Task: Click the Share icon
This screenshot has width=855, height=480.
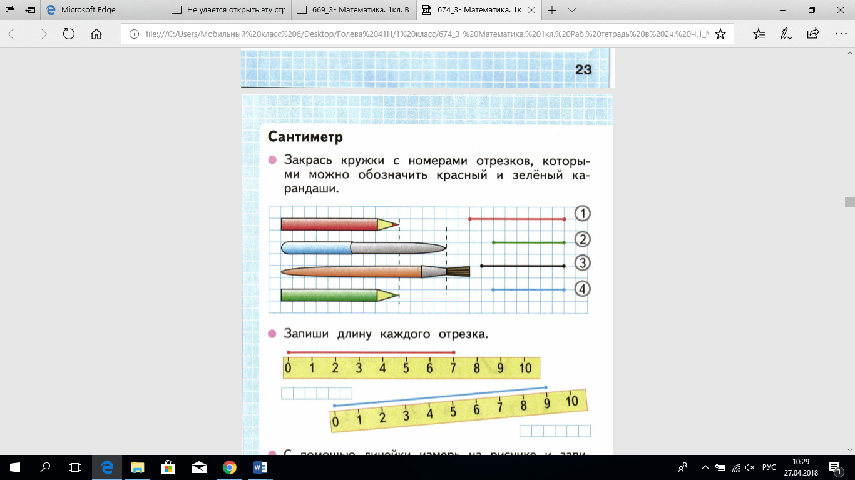Action: tap(813, 34)
